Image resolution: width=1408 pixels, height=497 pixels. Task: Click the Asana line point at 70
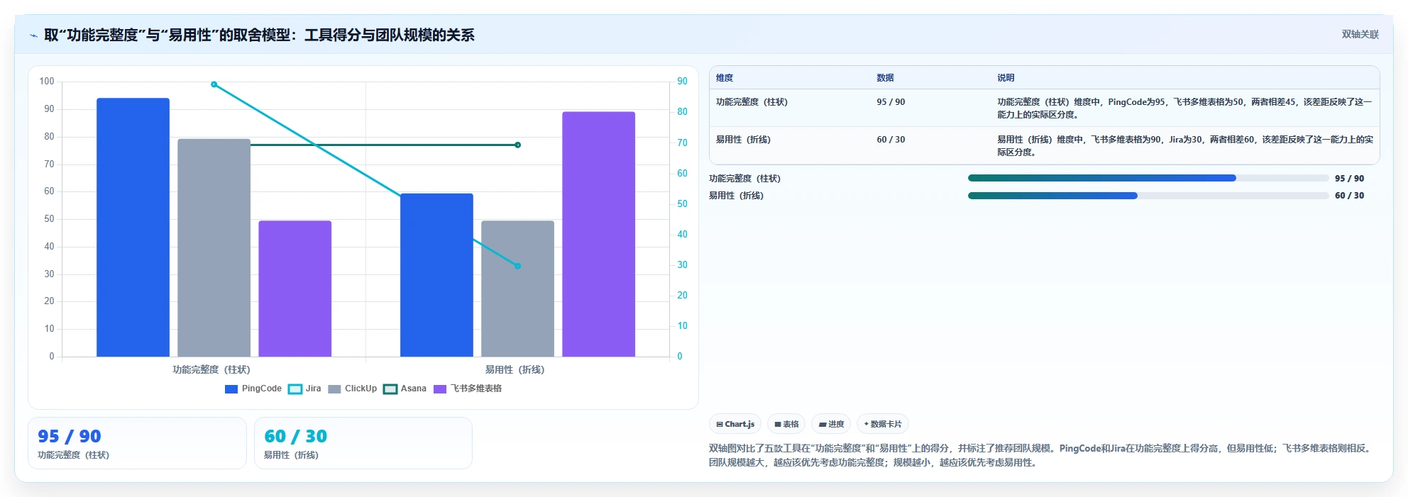pos(517,145)
